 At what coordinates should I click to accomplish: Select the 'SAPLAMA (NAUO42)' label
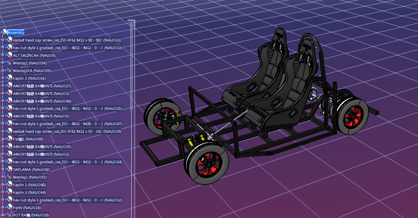coord(31,170)
